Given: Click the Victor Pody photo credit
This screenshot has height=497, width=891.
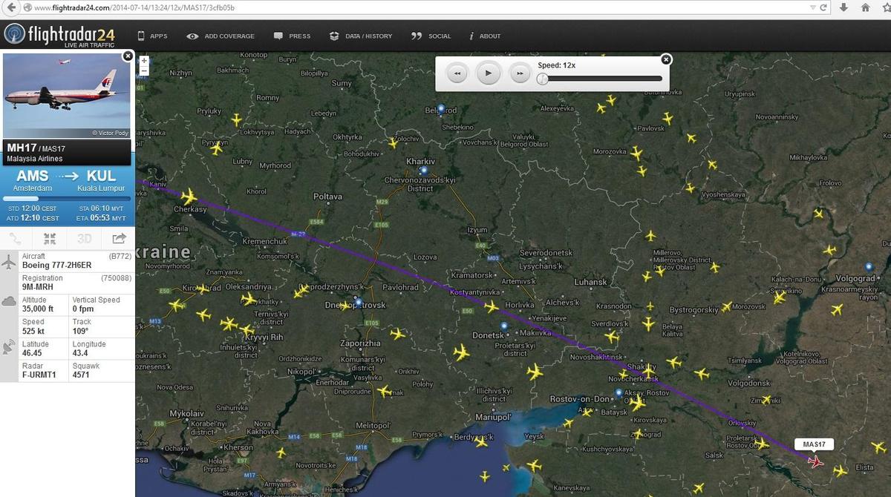Looking at the screenshot, I should click(110, 133).
